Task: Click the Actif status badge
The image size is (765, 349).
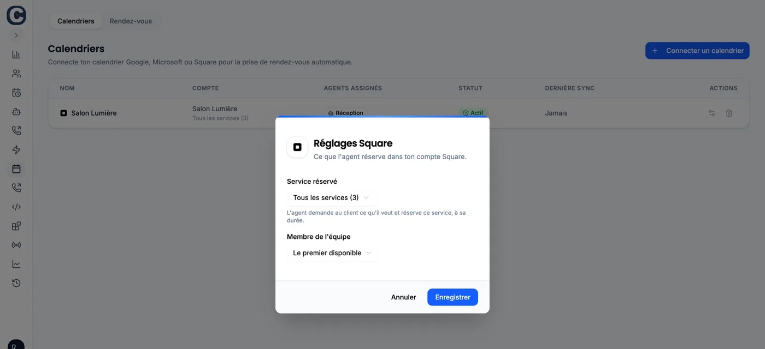Action: [x=473, y=113]
